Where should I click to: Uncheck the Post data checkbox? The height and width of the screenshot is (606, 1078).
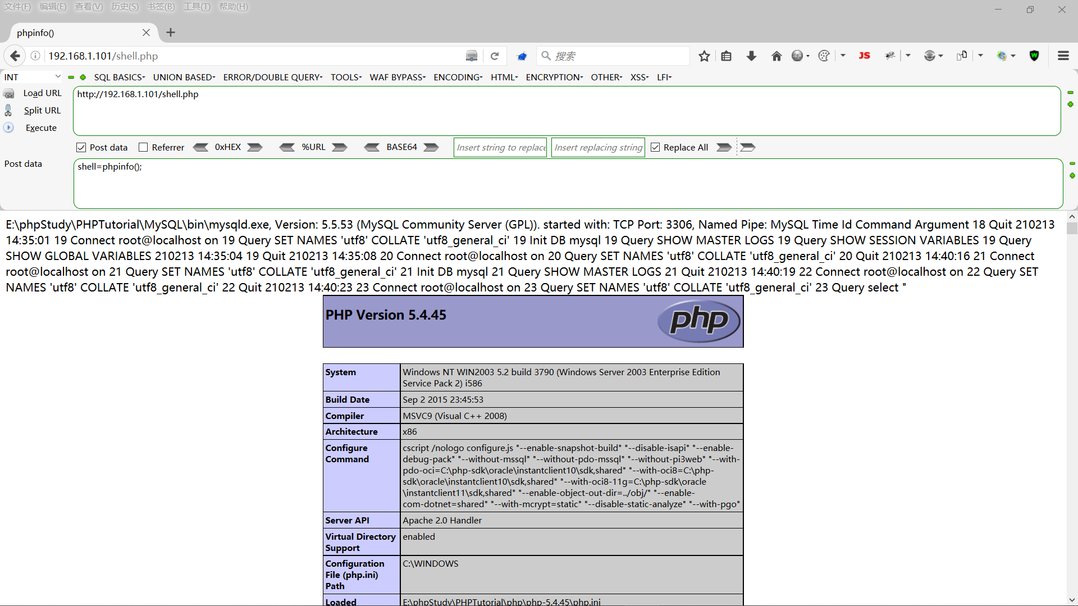pos(81,147)
